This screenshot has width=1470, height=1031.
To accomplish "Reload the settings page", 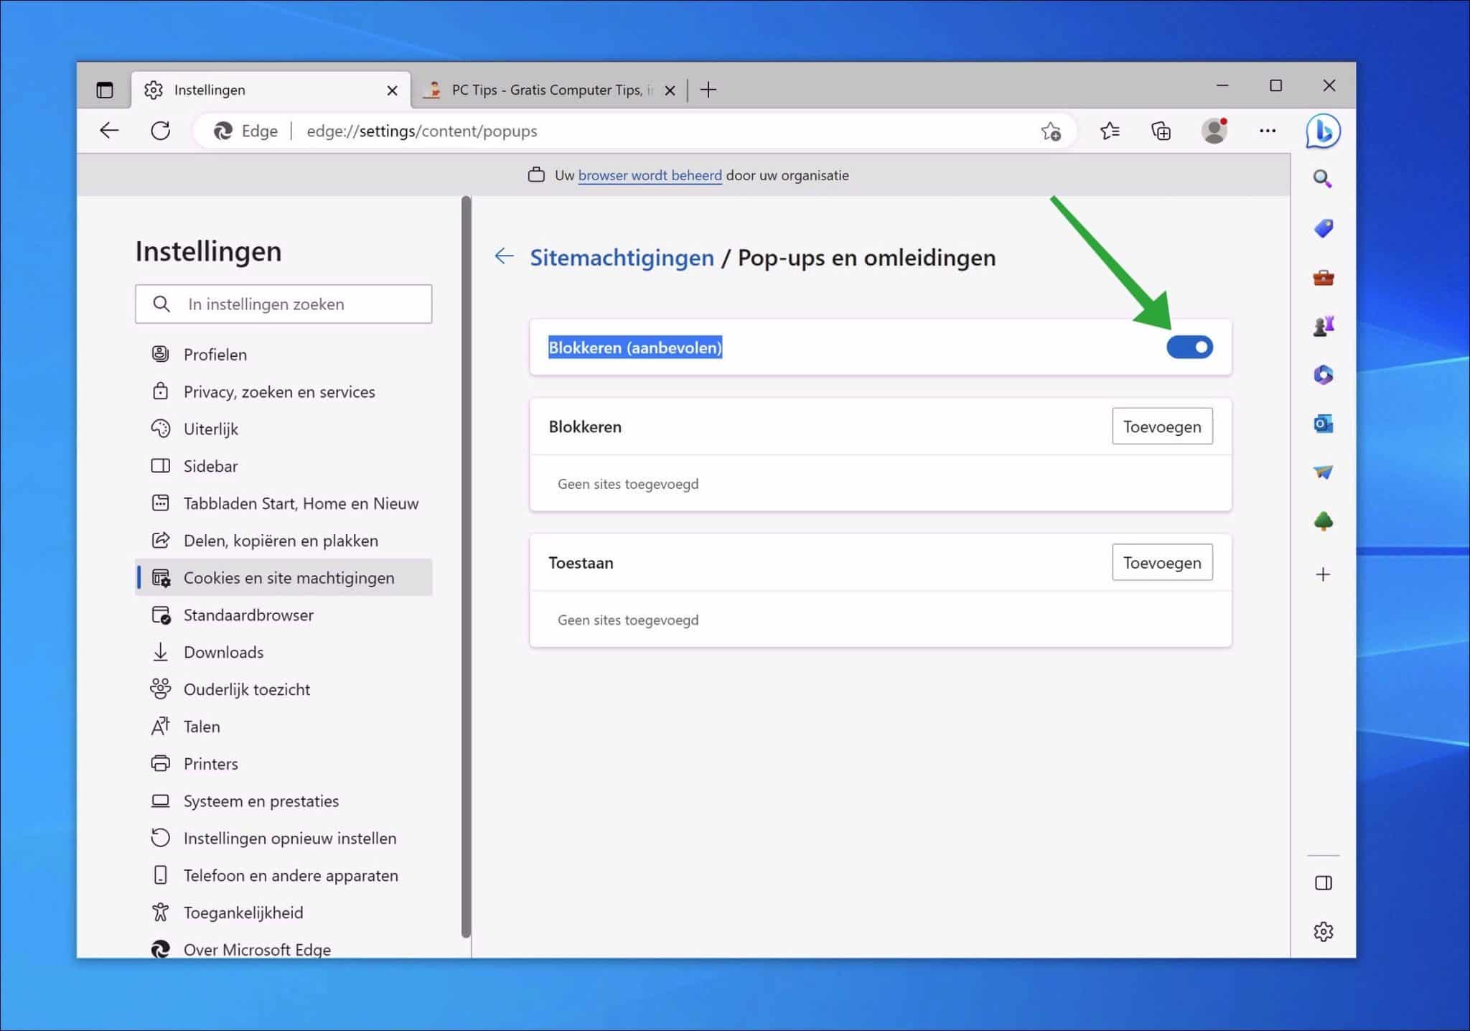I will [160, 131].
